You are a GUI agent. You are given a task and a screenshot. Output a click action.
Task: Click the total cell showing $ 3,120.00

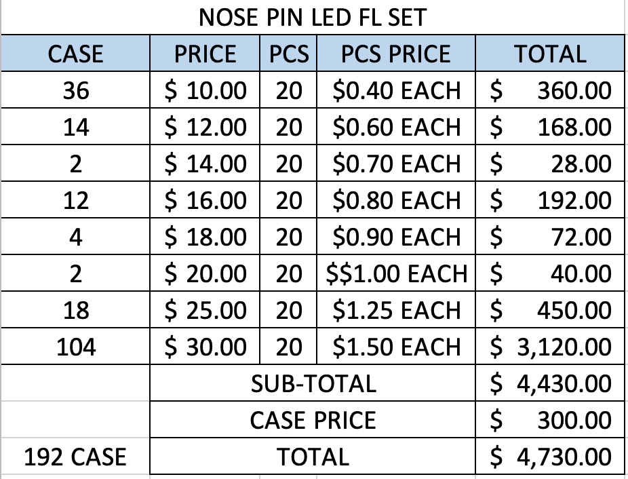pos(549,347)
